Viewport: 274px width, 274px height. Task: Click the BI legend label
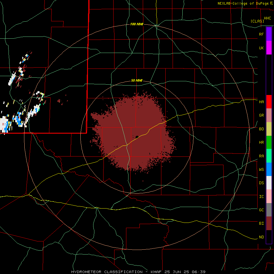[261, 223]
